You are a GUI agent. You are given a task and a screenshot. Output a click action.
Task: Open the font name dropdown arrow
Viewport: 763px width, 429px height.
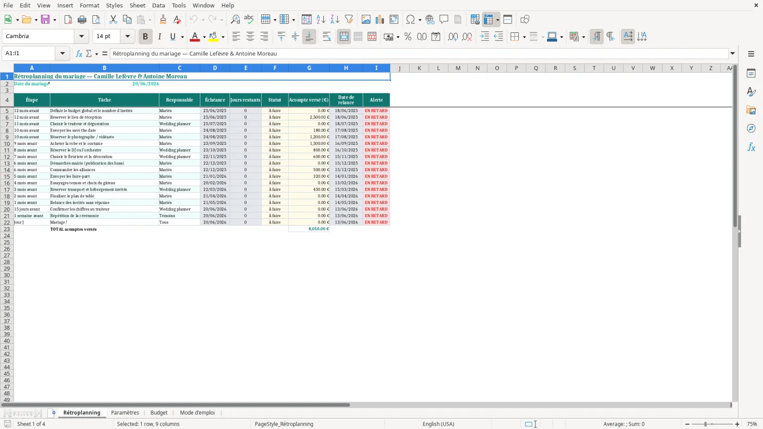(82, 36)
